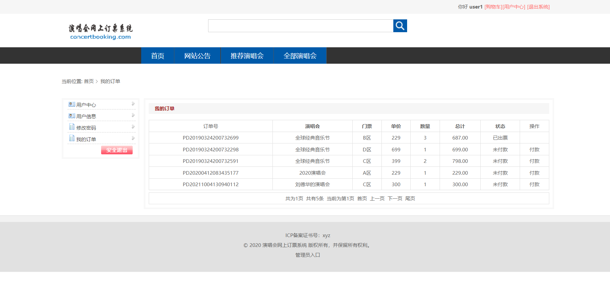
Task: Click 退出系统 link at top right
Action: point(538,7)
